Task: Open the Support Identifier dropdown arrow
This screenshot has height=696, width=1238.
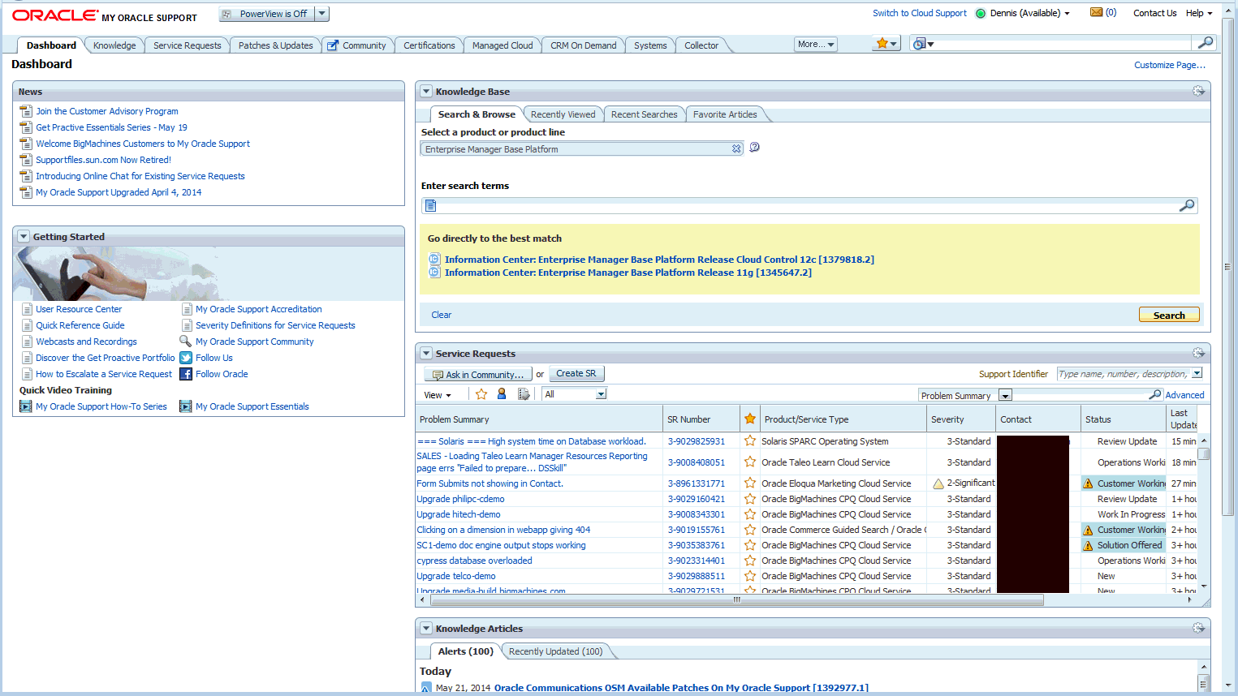Action: pos(1197,373)
